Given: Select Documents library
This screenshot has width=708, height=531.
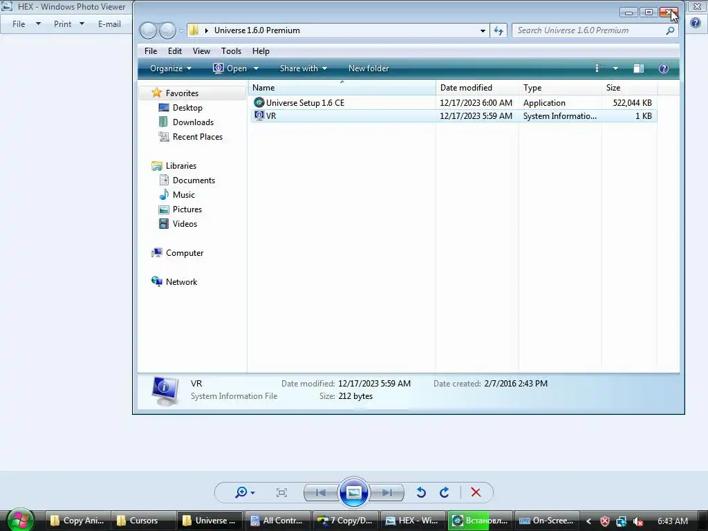Looking at the screenshot, I should click(x=194, y=180).
